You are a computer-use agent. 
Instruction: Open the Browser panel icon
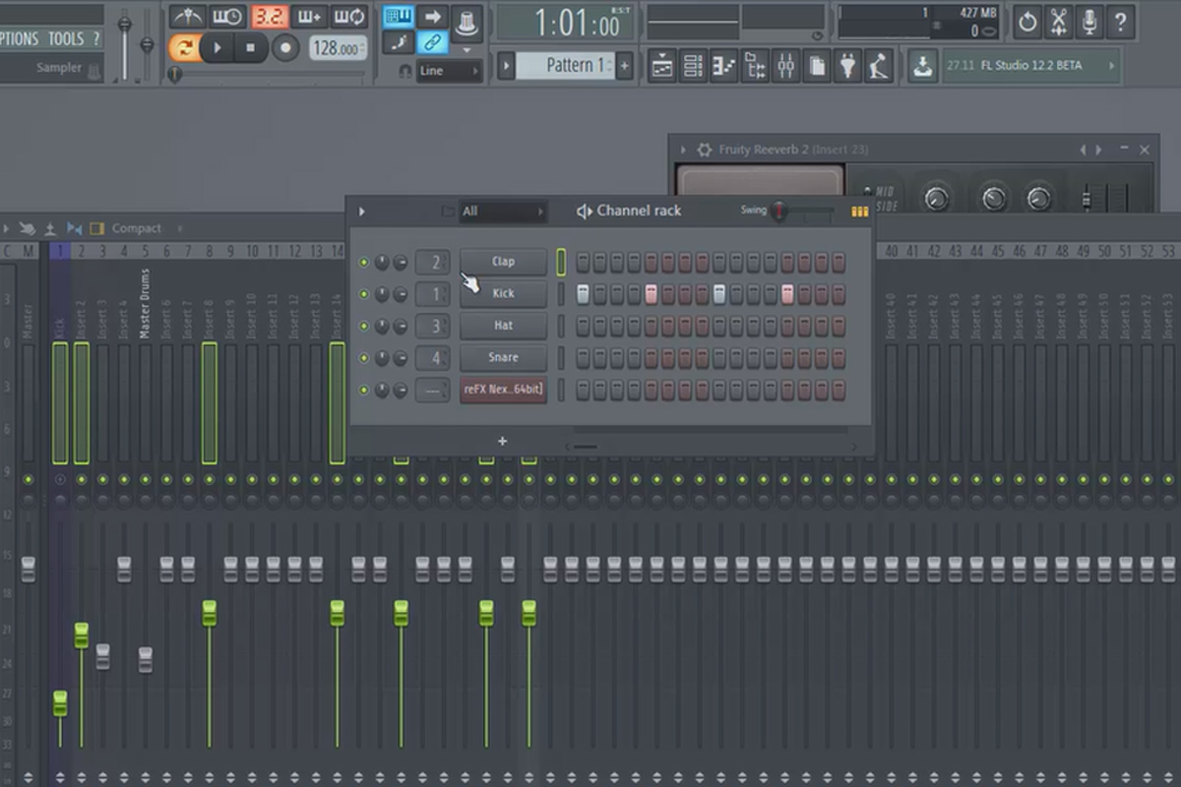point(755,66)
